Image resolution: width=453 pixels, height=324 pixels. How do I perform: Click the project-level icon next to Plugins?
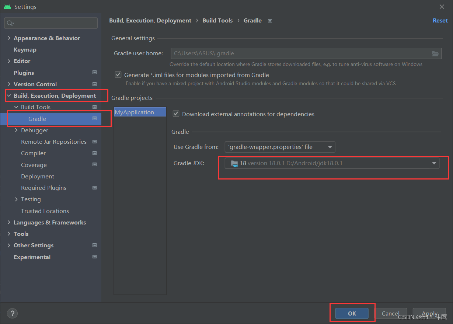tap(95, 73)
